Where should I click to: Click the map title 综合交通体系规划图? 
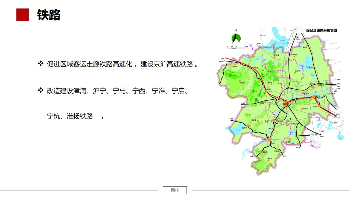pyautogui.click(x=321, y=30)
